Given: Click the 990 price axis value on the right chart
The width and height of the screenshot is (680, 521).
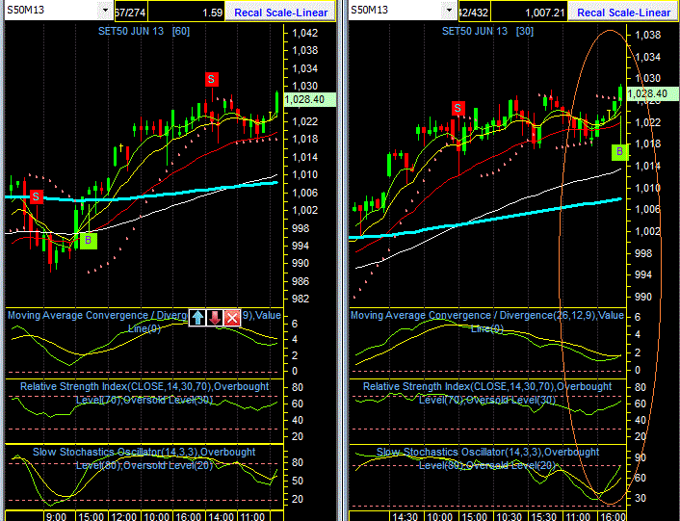Looking at the screenshot, I should [643, 297].
